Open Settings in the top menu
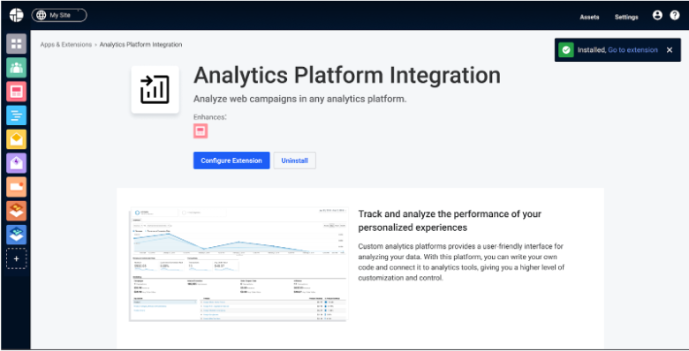Screen dimensions: 689x351 [626, 17]
